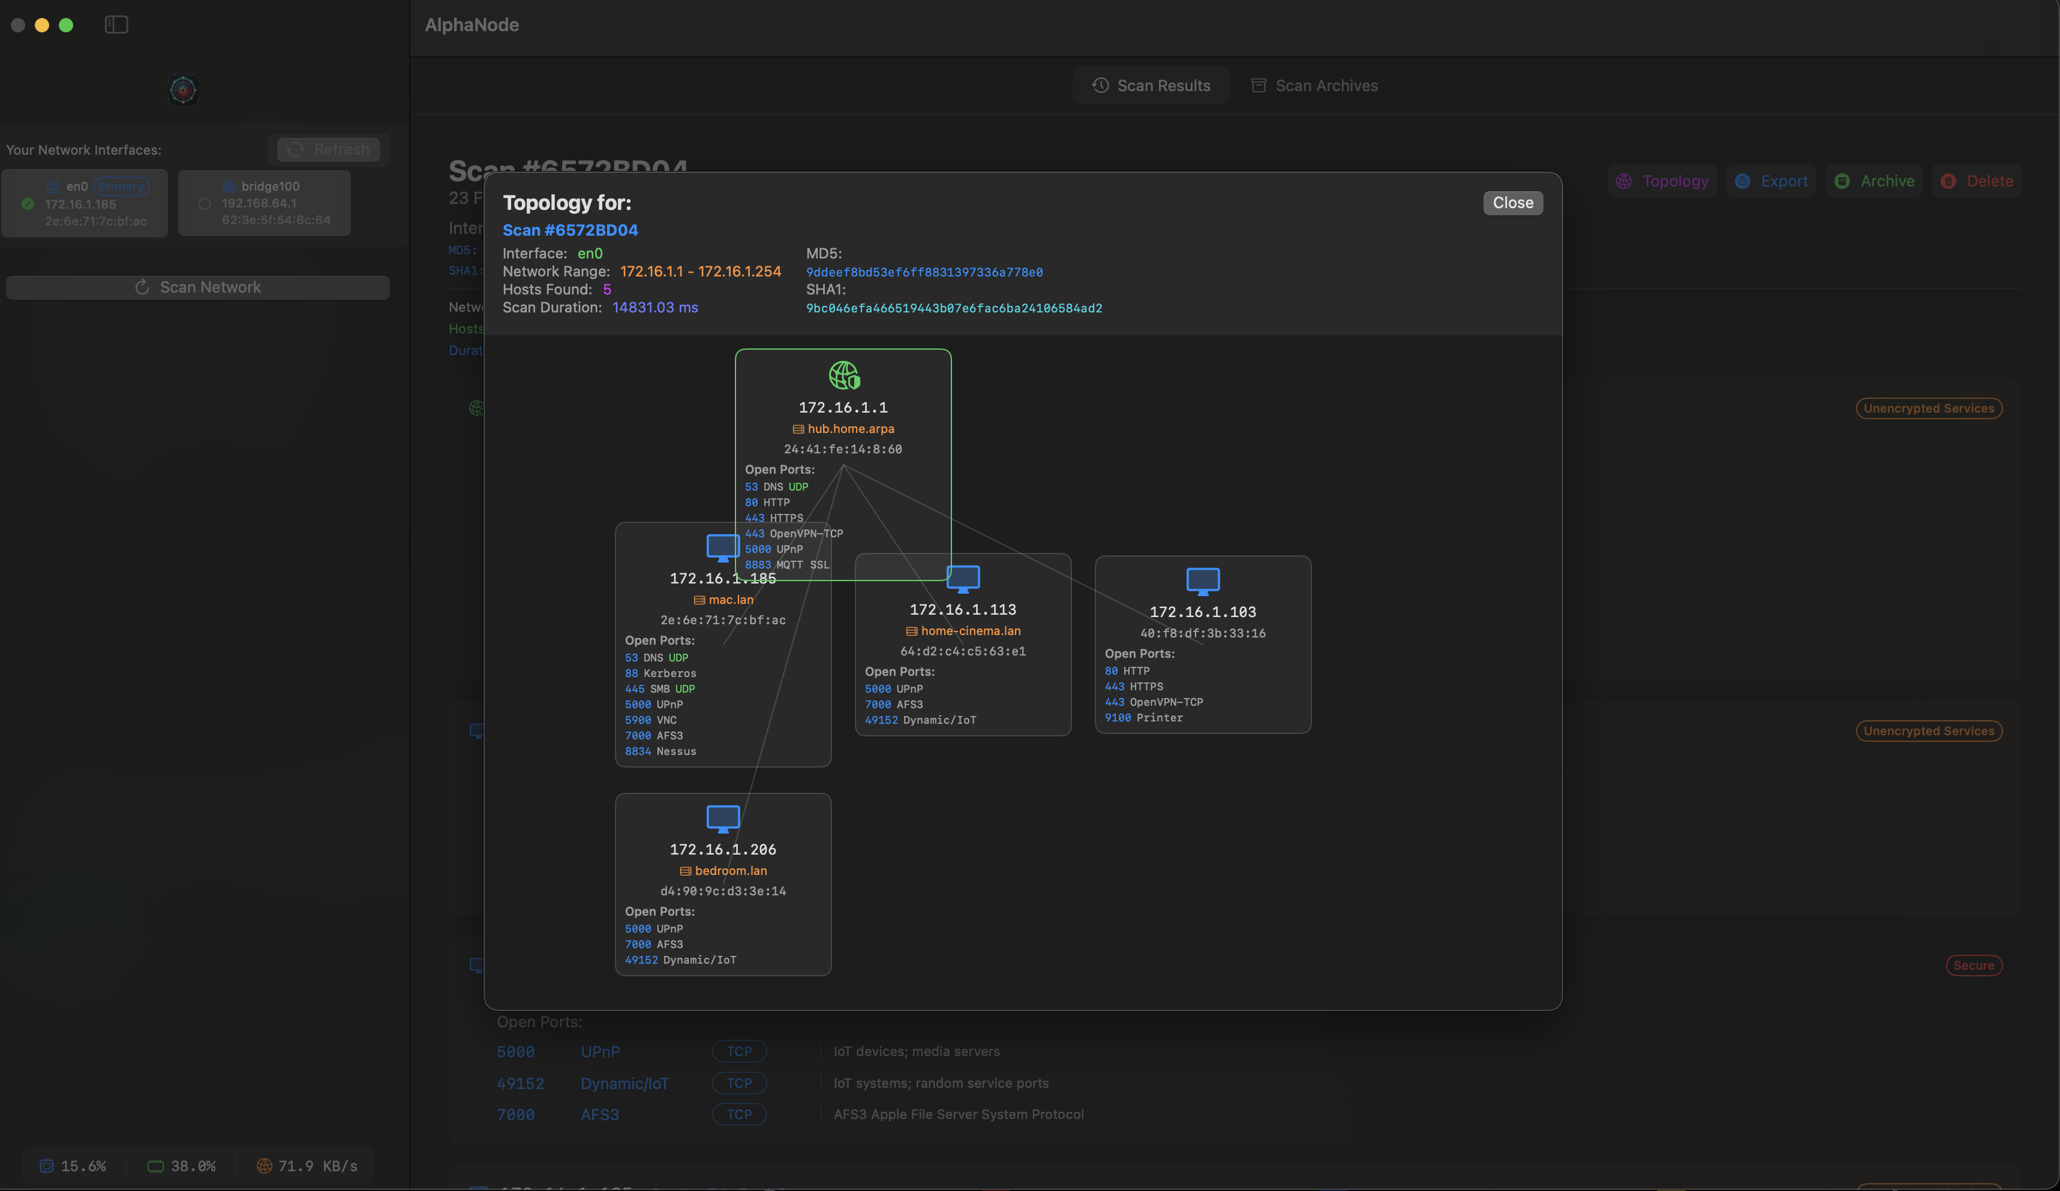
Task: Click the Export icon
Action: pyautogui.click(x=1742, y=181)
